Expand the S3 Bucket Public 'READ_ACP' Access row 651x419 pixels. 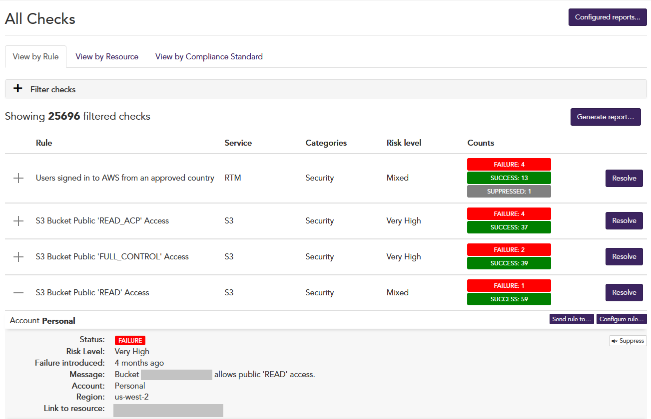click(18, 221)
